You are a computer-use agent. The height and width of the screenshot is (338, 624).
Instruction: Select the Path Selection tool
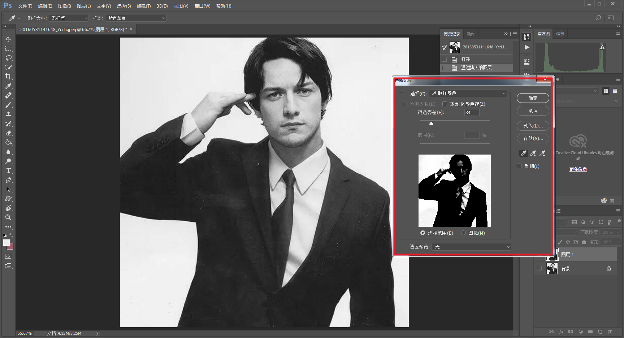[x=8, y=189]
